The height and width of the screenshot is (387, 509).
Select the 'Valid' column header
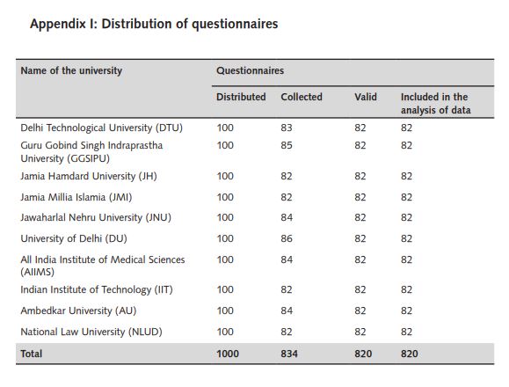[366, 97]
